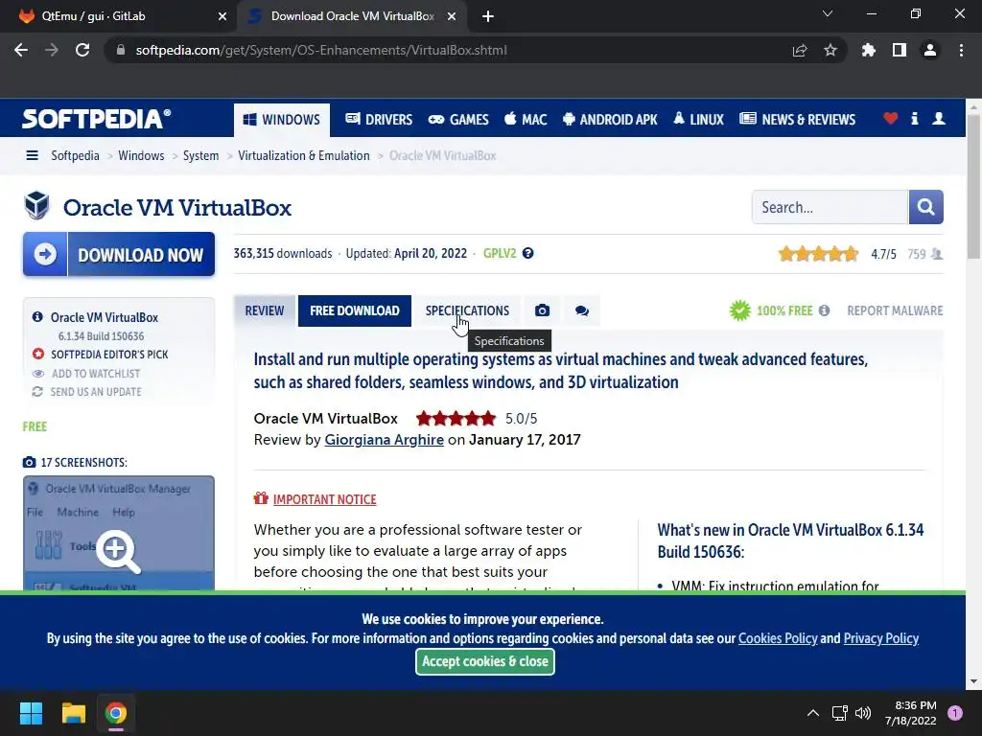The width and height of the screenshot is (982, 736).
Task: Close the QtEmu GitLab tab
Action: [222, 16]
